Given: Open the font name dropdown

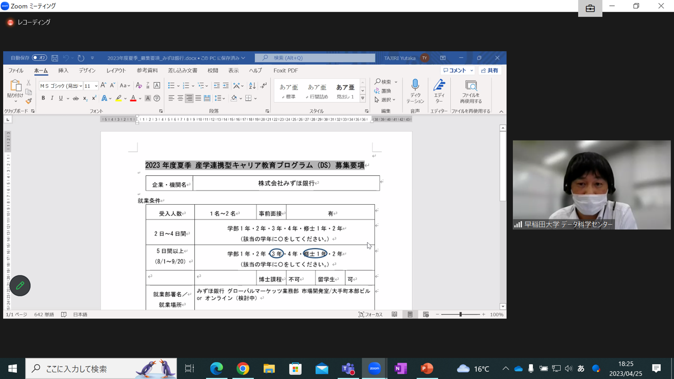Looking at the screenshot, I should pos(81,86).
